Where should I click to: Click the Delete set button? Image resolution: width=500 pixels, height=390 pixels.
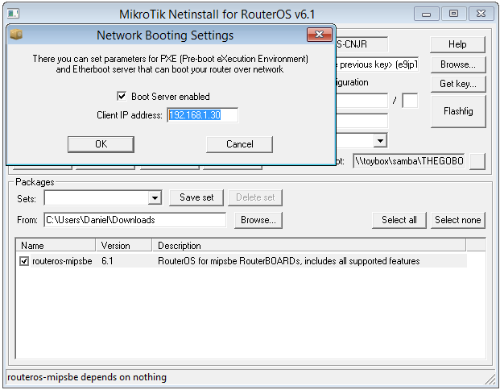coord(255,197)
